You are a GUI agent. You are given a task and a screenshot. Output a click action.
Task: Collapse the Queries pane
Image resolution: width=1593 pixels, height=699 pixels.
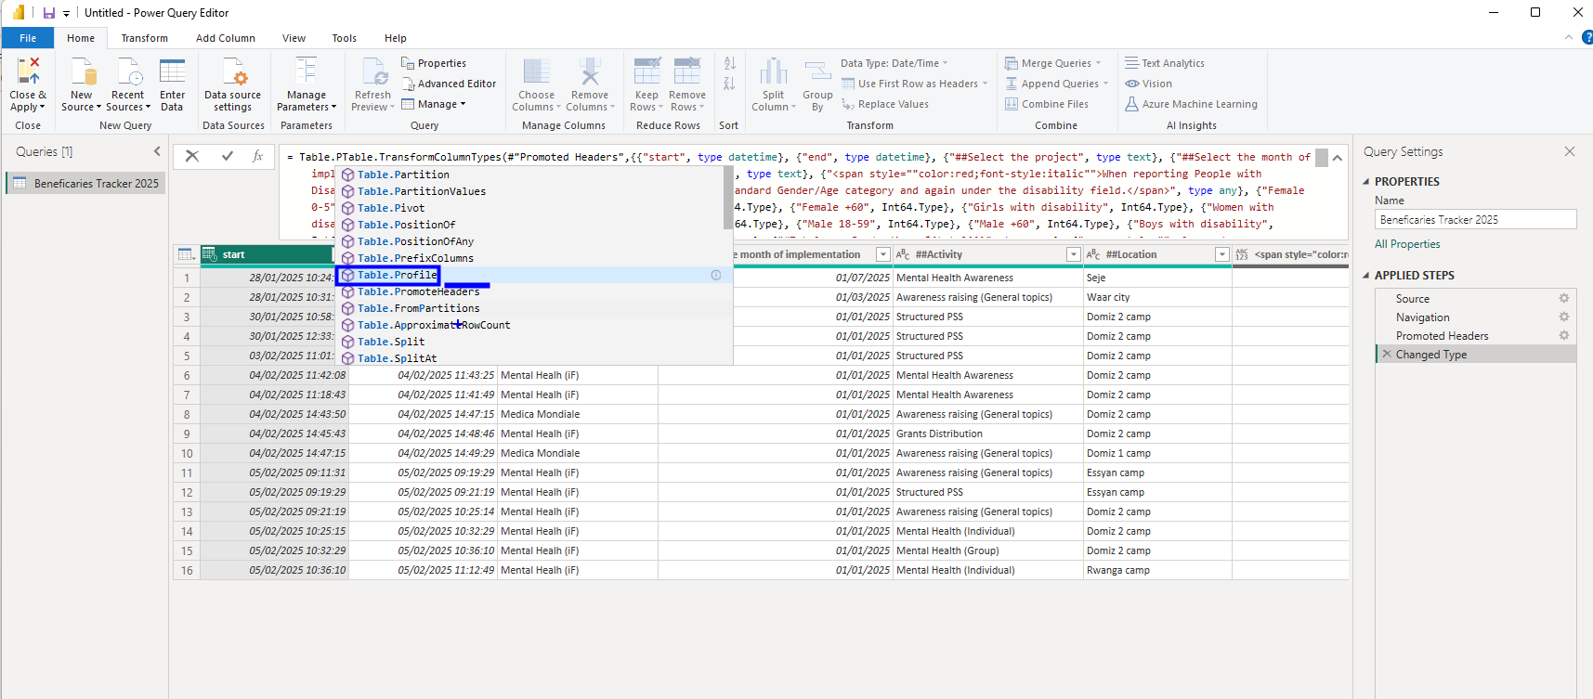tap(157, 151)
